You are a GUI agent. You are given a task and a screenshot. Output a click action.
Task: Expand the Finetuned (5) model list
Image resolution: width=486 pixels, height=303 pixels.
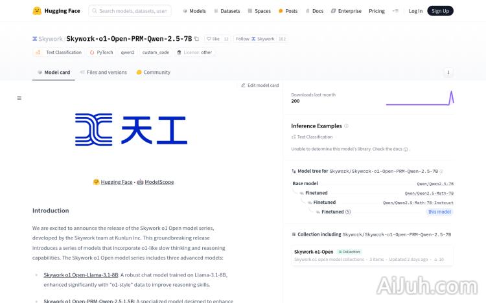pyautogui.click(x=336, y=212)
